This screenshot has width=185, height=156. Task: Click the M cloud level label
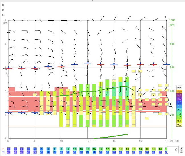coord(3,10)
